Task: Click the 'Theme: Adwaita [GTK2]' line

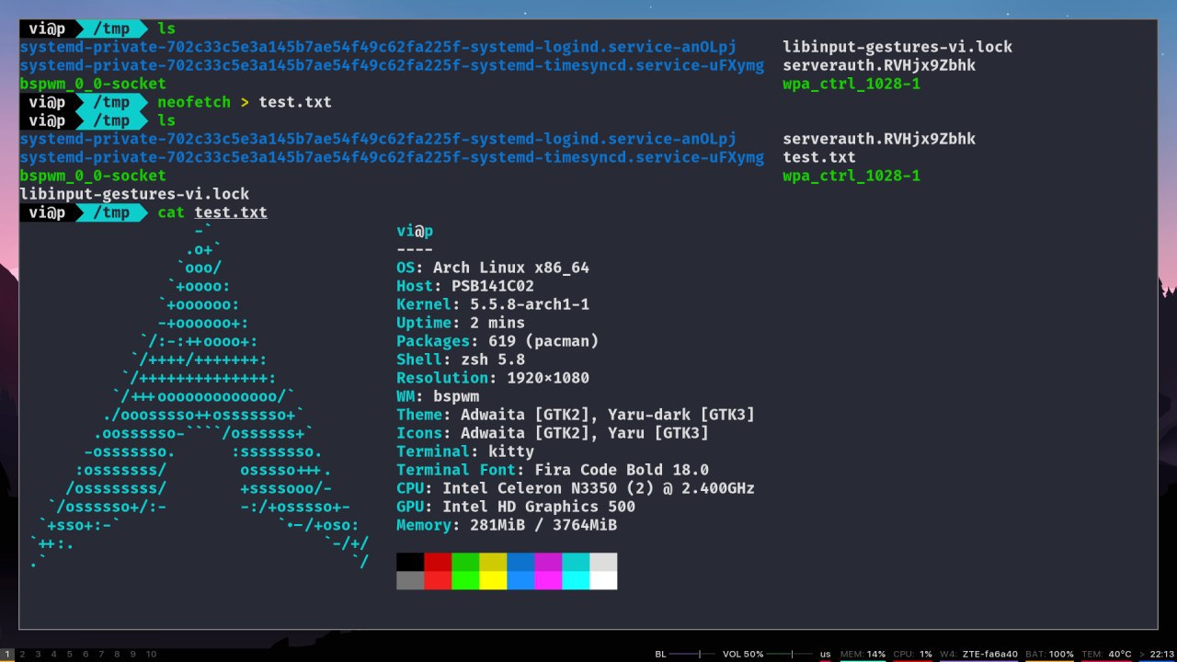Action: point(576,415)
